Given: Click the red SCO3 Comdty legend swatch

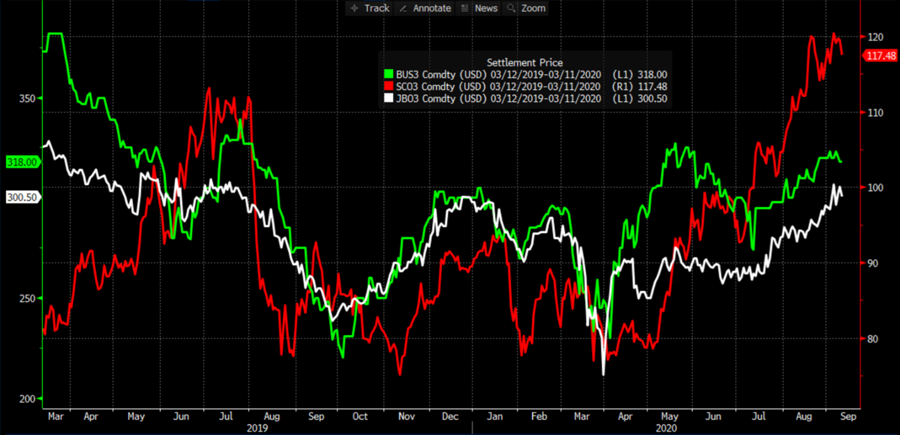Looking at the screenshot, I should point(389,86).
